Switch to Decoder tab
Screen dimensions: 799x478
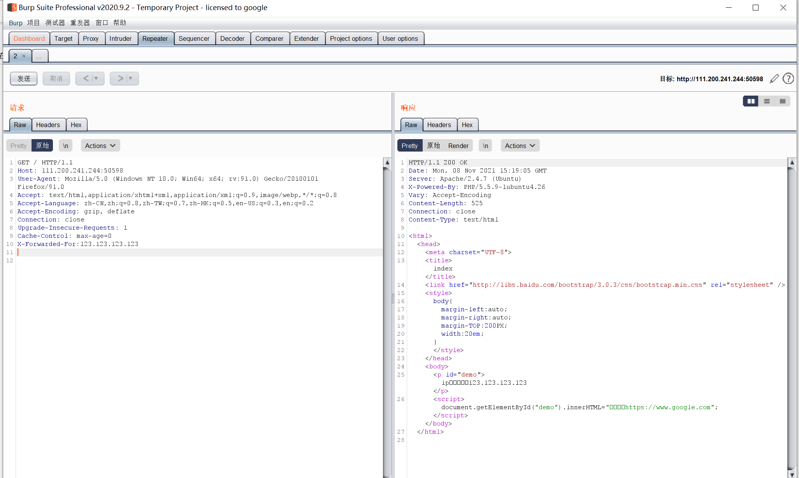point(232,38)
